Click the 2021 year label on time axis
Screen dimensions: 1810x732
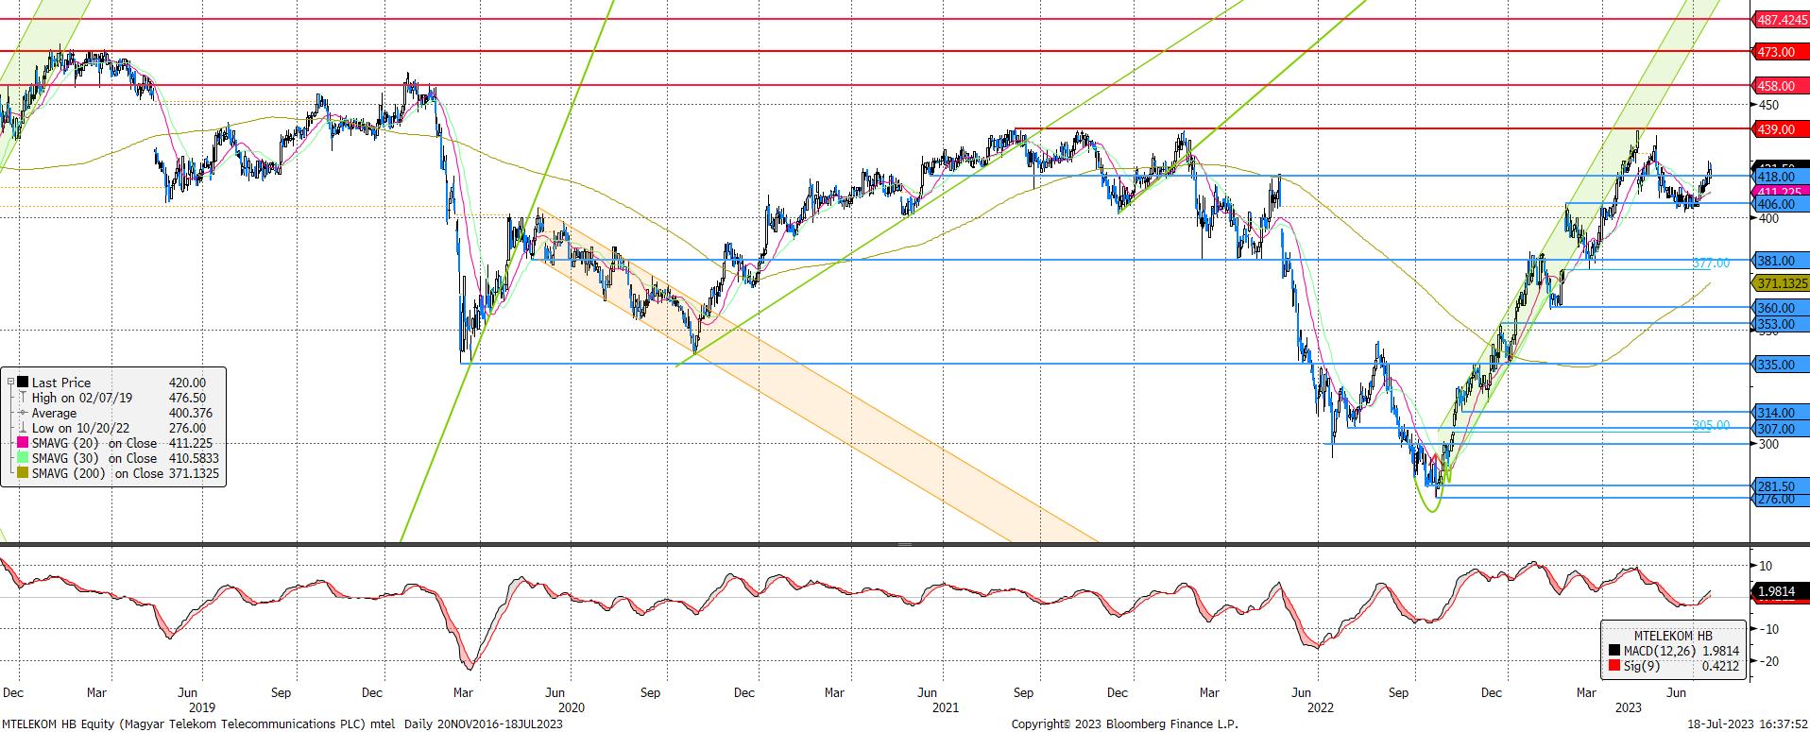coord(946,707)
